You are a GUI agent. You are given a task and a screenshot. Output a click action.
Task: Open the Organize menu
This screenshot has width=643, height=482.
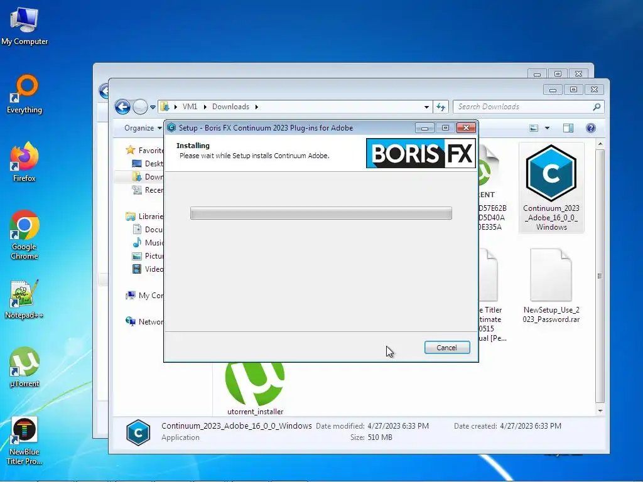pyautogui.click(x=143, y=128)
